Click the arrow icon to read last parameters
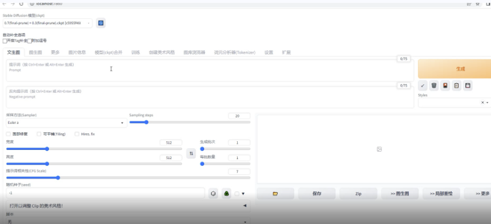Viewport: 491px width, 224px height. [423, 85]
